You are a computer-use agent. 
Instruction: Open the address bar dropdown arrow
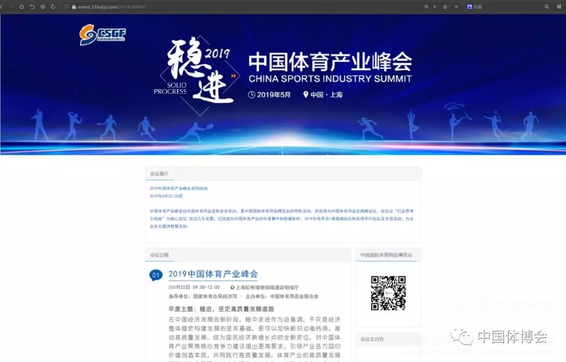[456, 7]
